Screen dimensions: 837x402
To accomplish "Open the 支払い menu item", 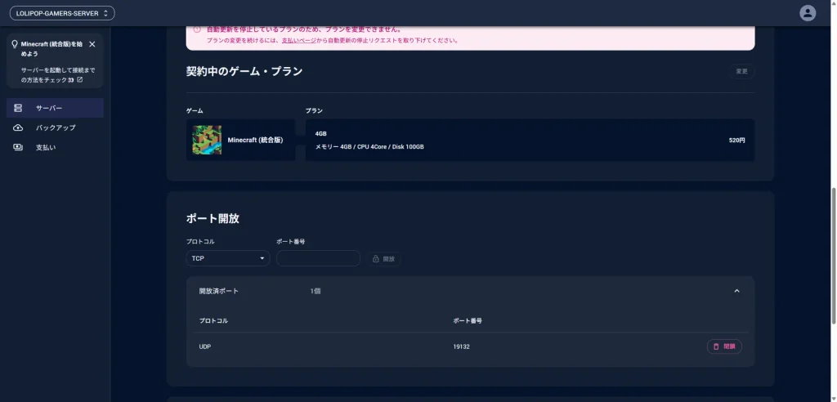I will pos(55,147).
